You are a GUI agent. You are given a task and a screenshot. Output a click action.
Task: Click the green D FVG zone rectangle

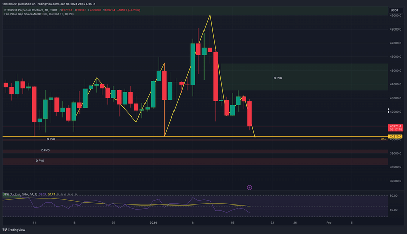(x=304, y=77)
